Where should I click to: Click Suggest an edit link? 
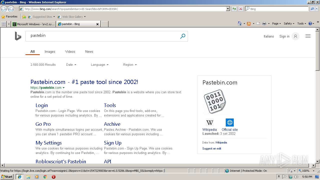point(212,148)
